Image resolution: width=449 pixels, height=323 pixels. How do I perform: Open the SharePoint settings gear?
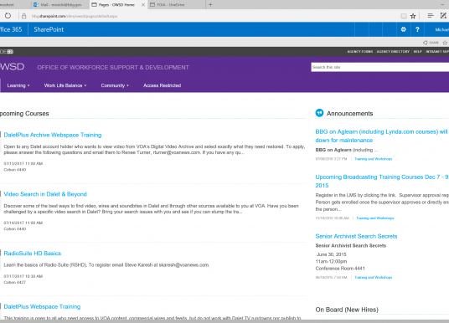coord(403,29)
